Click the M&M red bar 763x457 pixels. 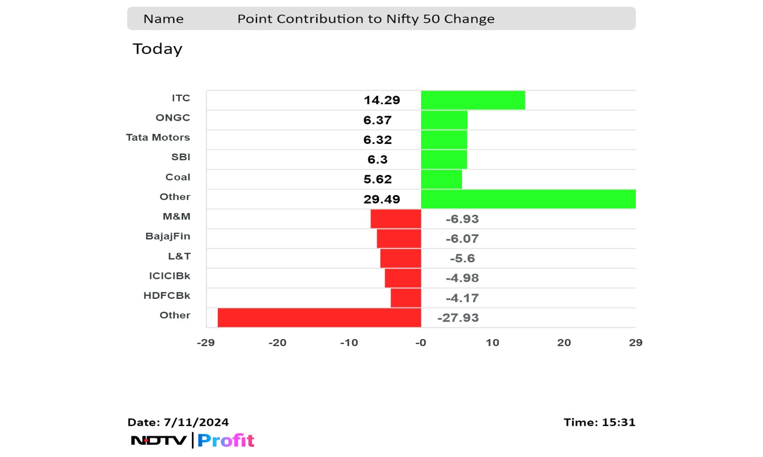tap(396, 219)
